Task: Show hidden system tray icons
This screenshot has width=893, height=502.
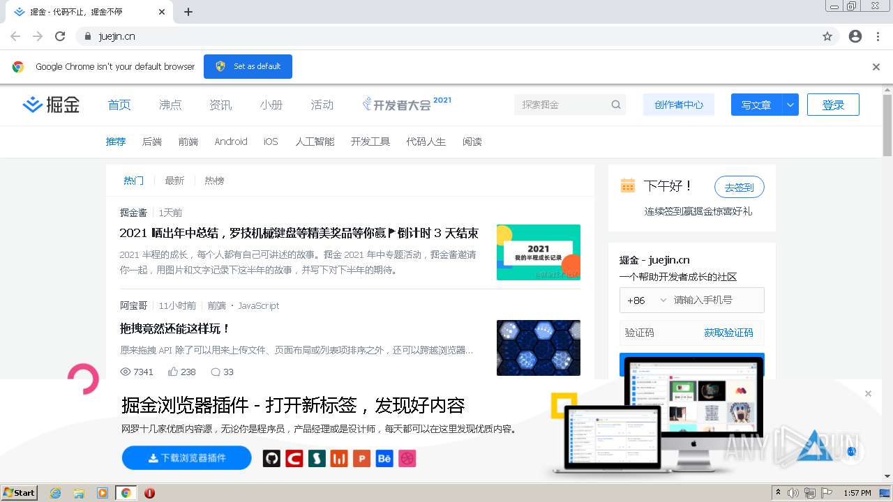Action: click(x=778, y=493)
